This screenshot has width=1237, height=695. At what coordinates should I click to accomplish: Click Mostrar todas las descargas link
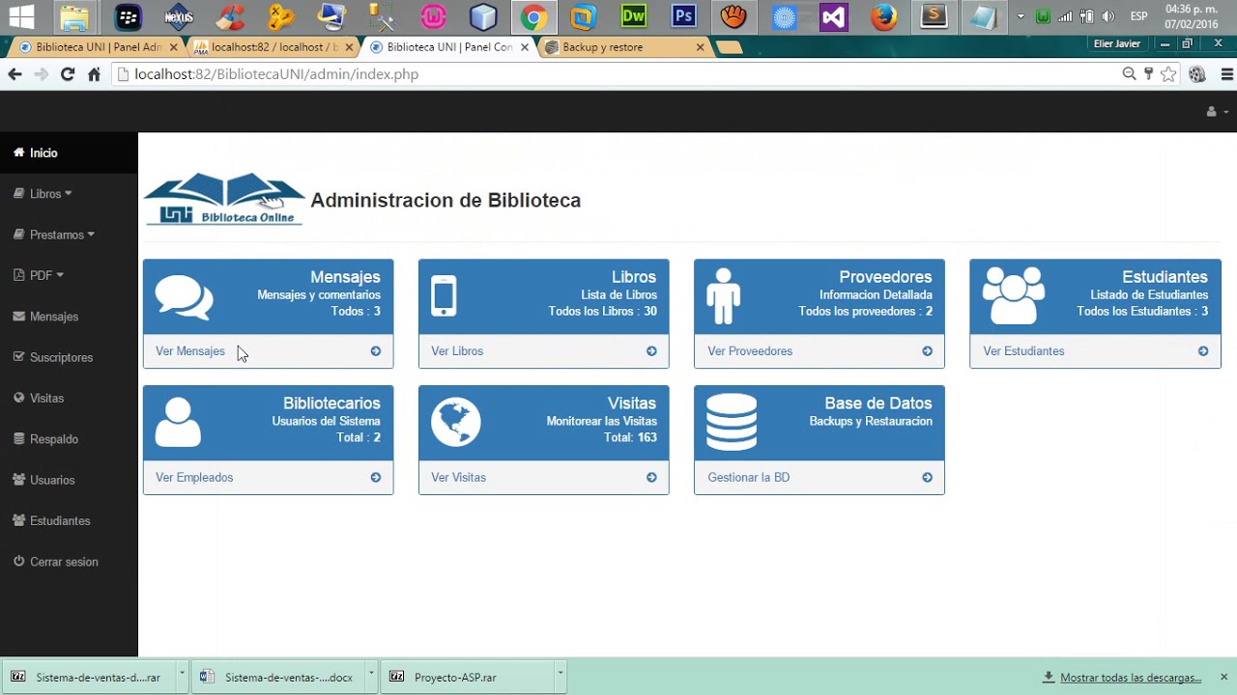[x=1130, y=678]
